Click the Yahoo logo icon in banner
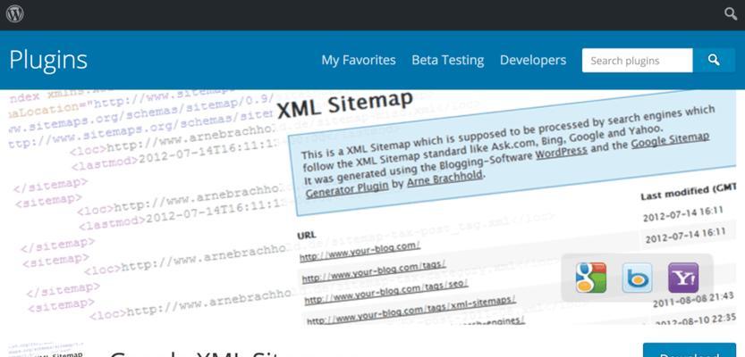The height and width of the screenshot is (357, 745). click(683, 278)
